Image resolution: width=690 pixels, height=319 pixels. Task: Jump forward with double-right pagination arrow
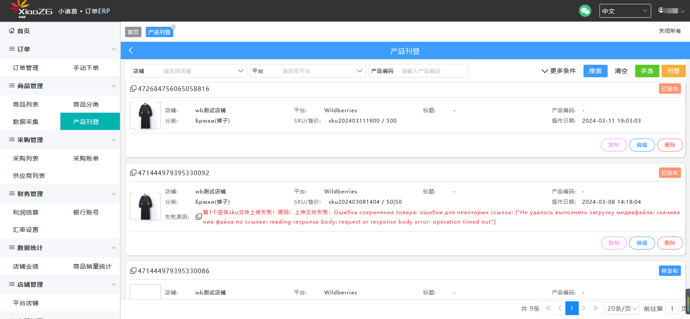[596, 308]
